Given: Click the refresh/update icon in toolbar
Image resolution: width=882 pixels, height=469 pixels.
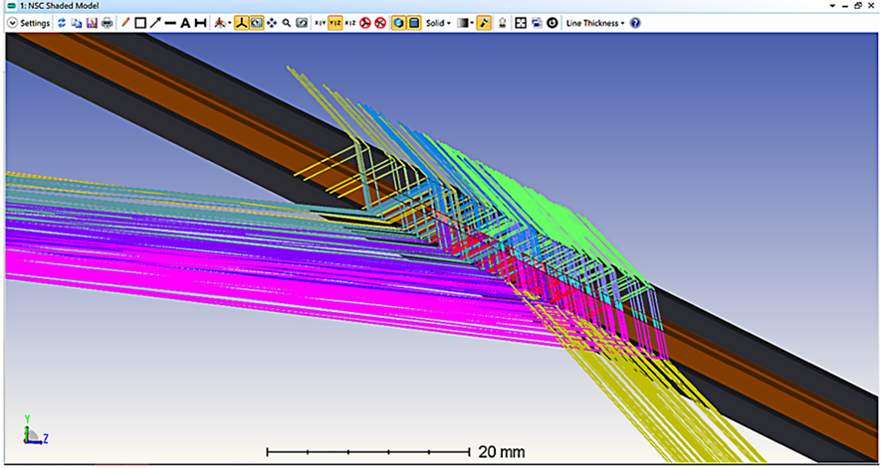Looking at the screenshot, I should tap(62, 22).
